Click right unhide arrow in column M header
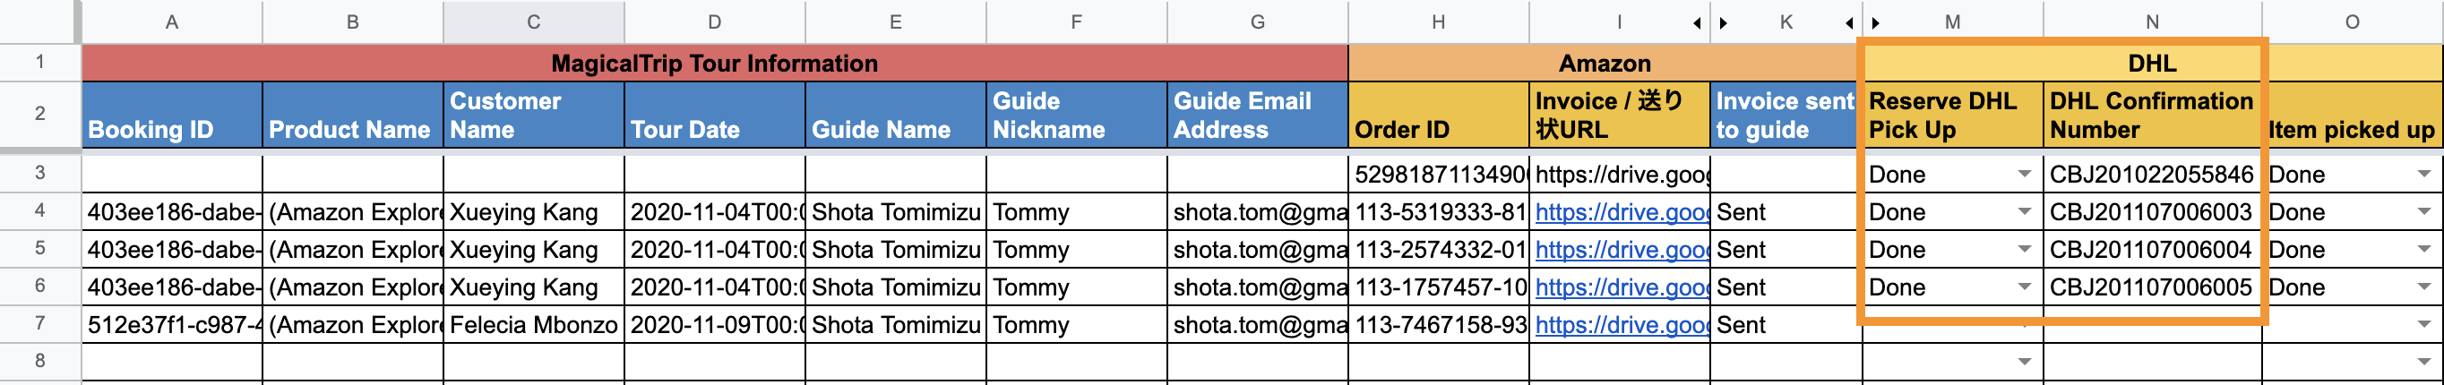 point(1876,23)
